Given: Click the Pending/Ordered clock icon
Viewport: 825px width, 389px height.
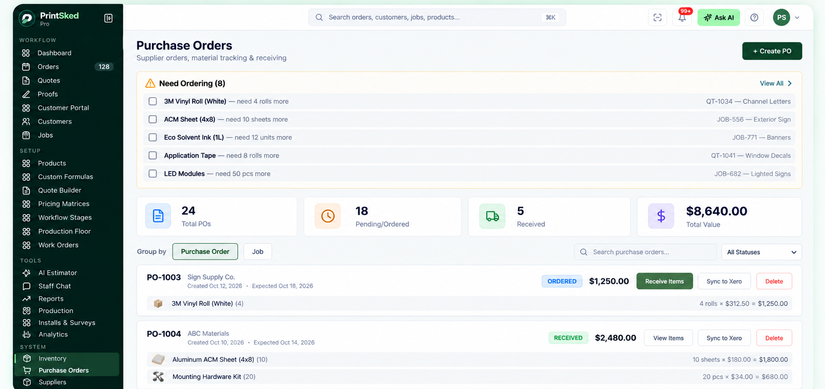Looking at the screenshot, I should click(328, 216).
